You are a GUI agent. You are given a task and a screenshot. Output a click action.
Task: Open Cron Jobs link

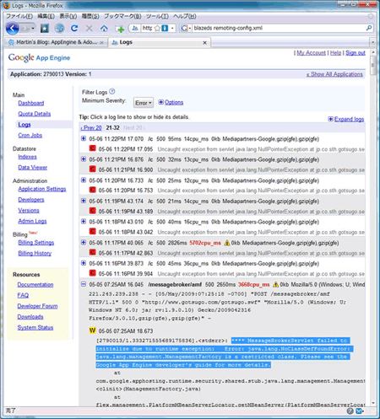[30, 135]
